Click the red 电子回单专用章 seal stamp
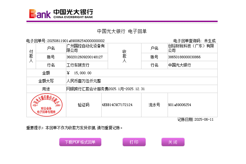The image size is (246, 164). (47, 105)
